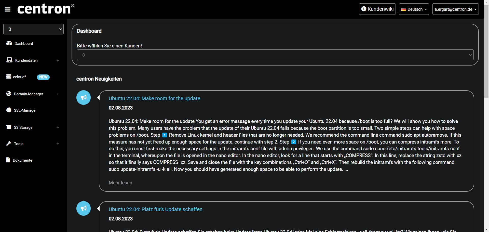Expand the S3 Storage submenu plus
Viewport: 489px width, 232px height.
click(58, 127)
